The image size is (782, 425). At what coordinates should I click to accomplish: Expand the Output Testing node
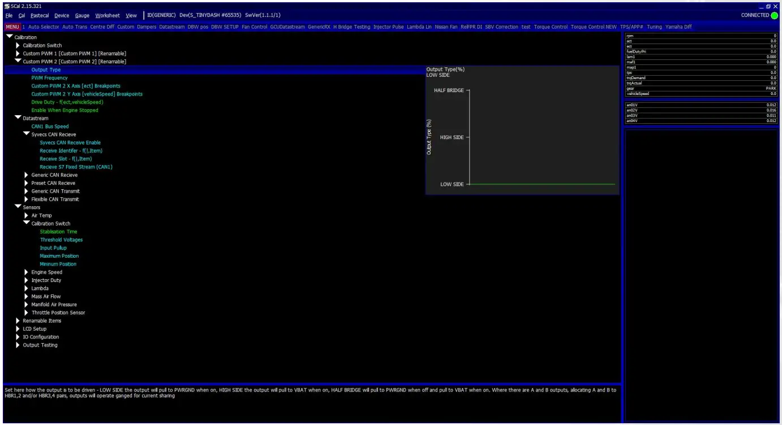click(x=18, y=345)
